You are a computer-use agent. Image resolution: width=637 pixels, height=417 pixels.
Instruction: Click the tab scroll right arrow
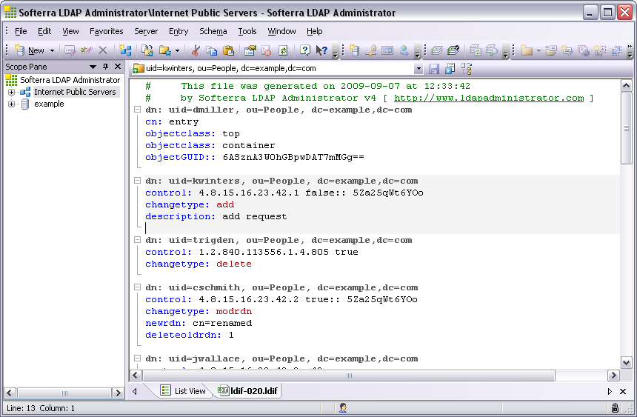tap(610, 391)
